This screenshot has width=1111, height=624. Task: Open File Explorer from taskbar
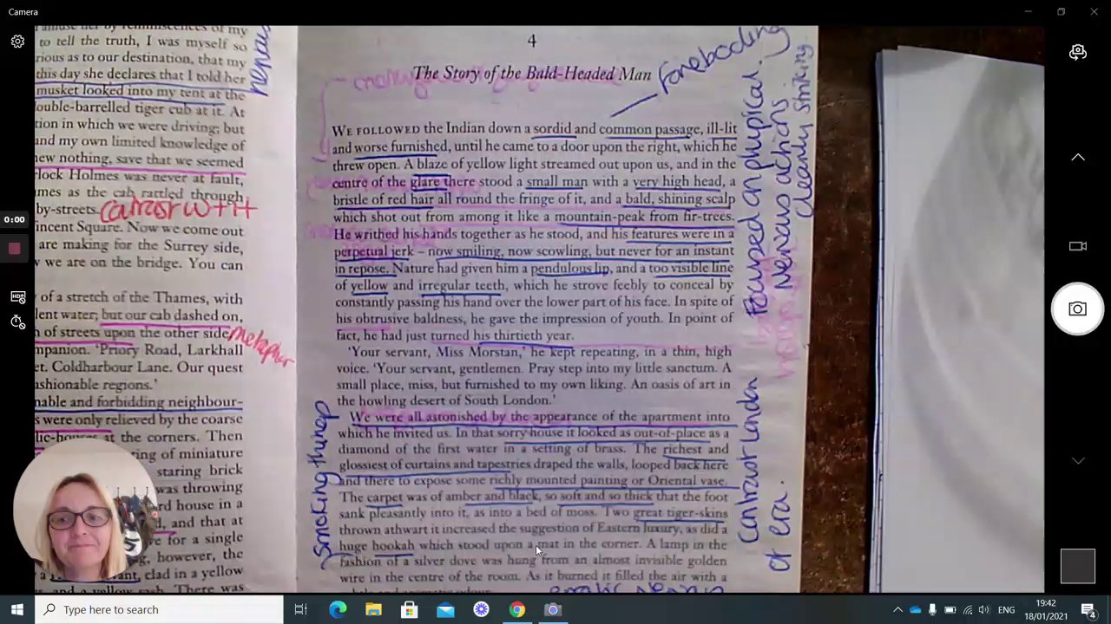tap(373, 609)
